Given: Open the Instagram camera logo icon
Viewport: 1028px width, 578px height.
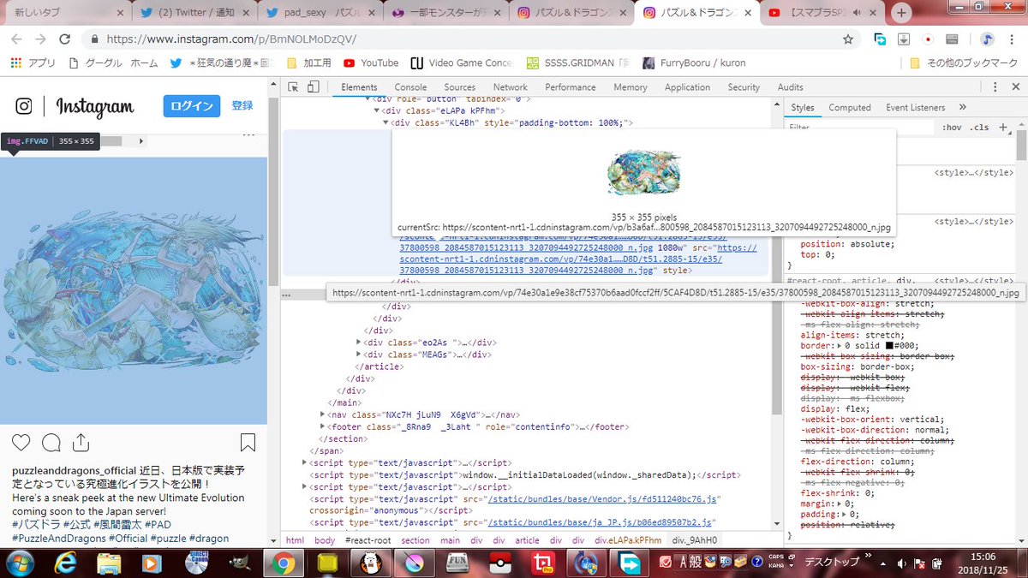Looking at the screenshot, I should [x=24, y=106].
